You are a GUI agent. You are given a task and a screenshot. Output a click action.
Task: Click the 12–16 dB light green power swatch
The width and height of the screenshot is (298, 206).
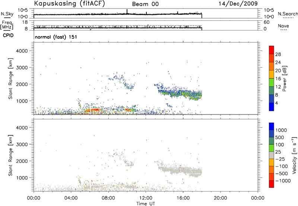coord(272,83)
